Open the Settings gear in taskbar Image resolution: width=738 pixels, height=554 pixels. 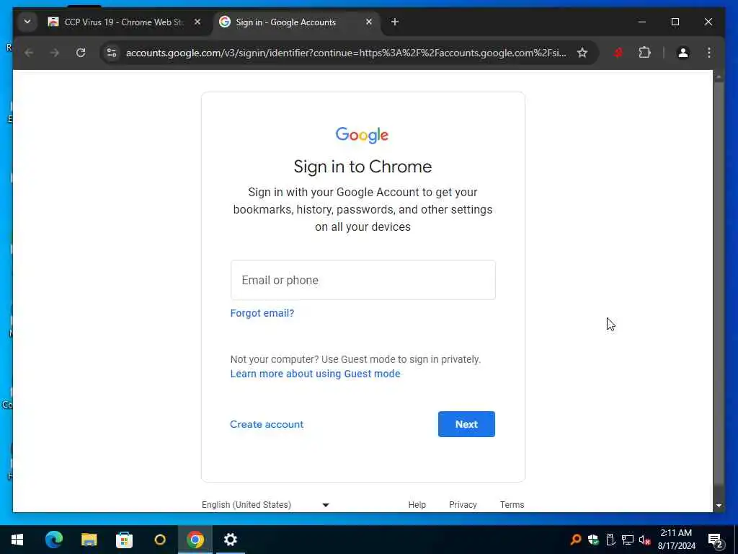pos(230,540)
